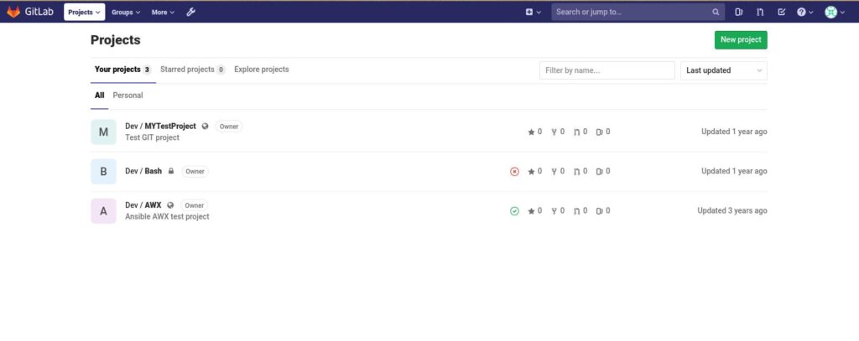Open Merge requests in the top bar

click(x=760, y=12)
